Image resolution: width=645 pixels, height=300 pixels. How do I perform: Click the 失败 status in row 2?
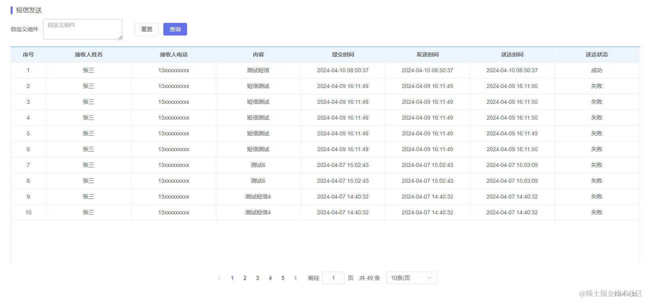click(596, 86)
